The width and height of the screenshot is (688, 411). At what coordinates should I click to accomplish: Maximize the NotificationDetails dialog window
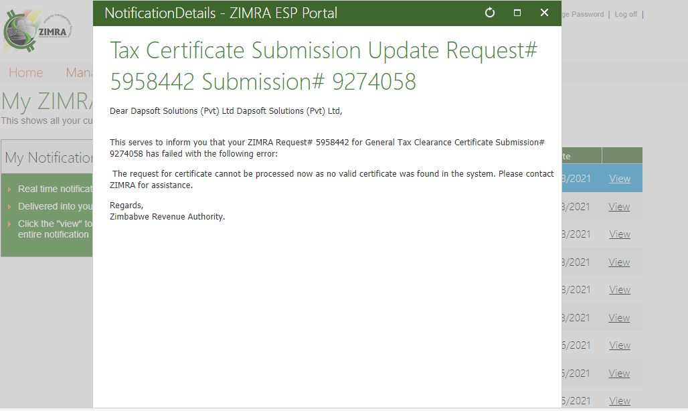coord(517,13)
